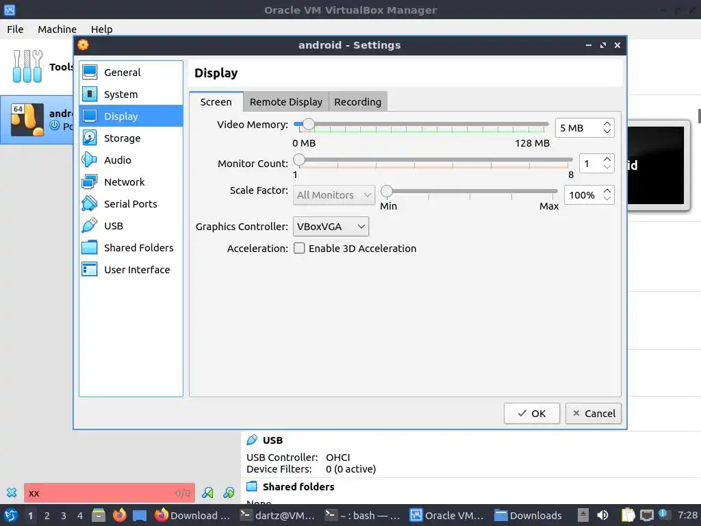The width and height of the screenshot is (701, 526).
Task: Open the Storage disk icon
Action: (x=90, y=138)
